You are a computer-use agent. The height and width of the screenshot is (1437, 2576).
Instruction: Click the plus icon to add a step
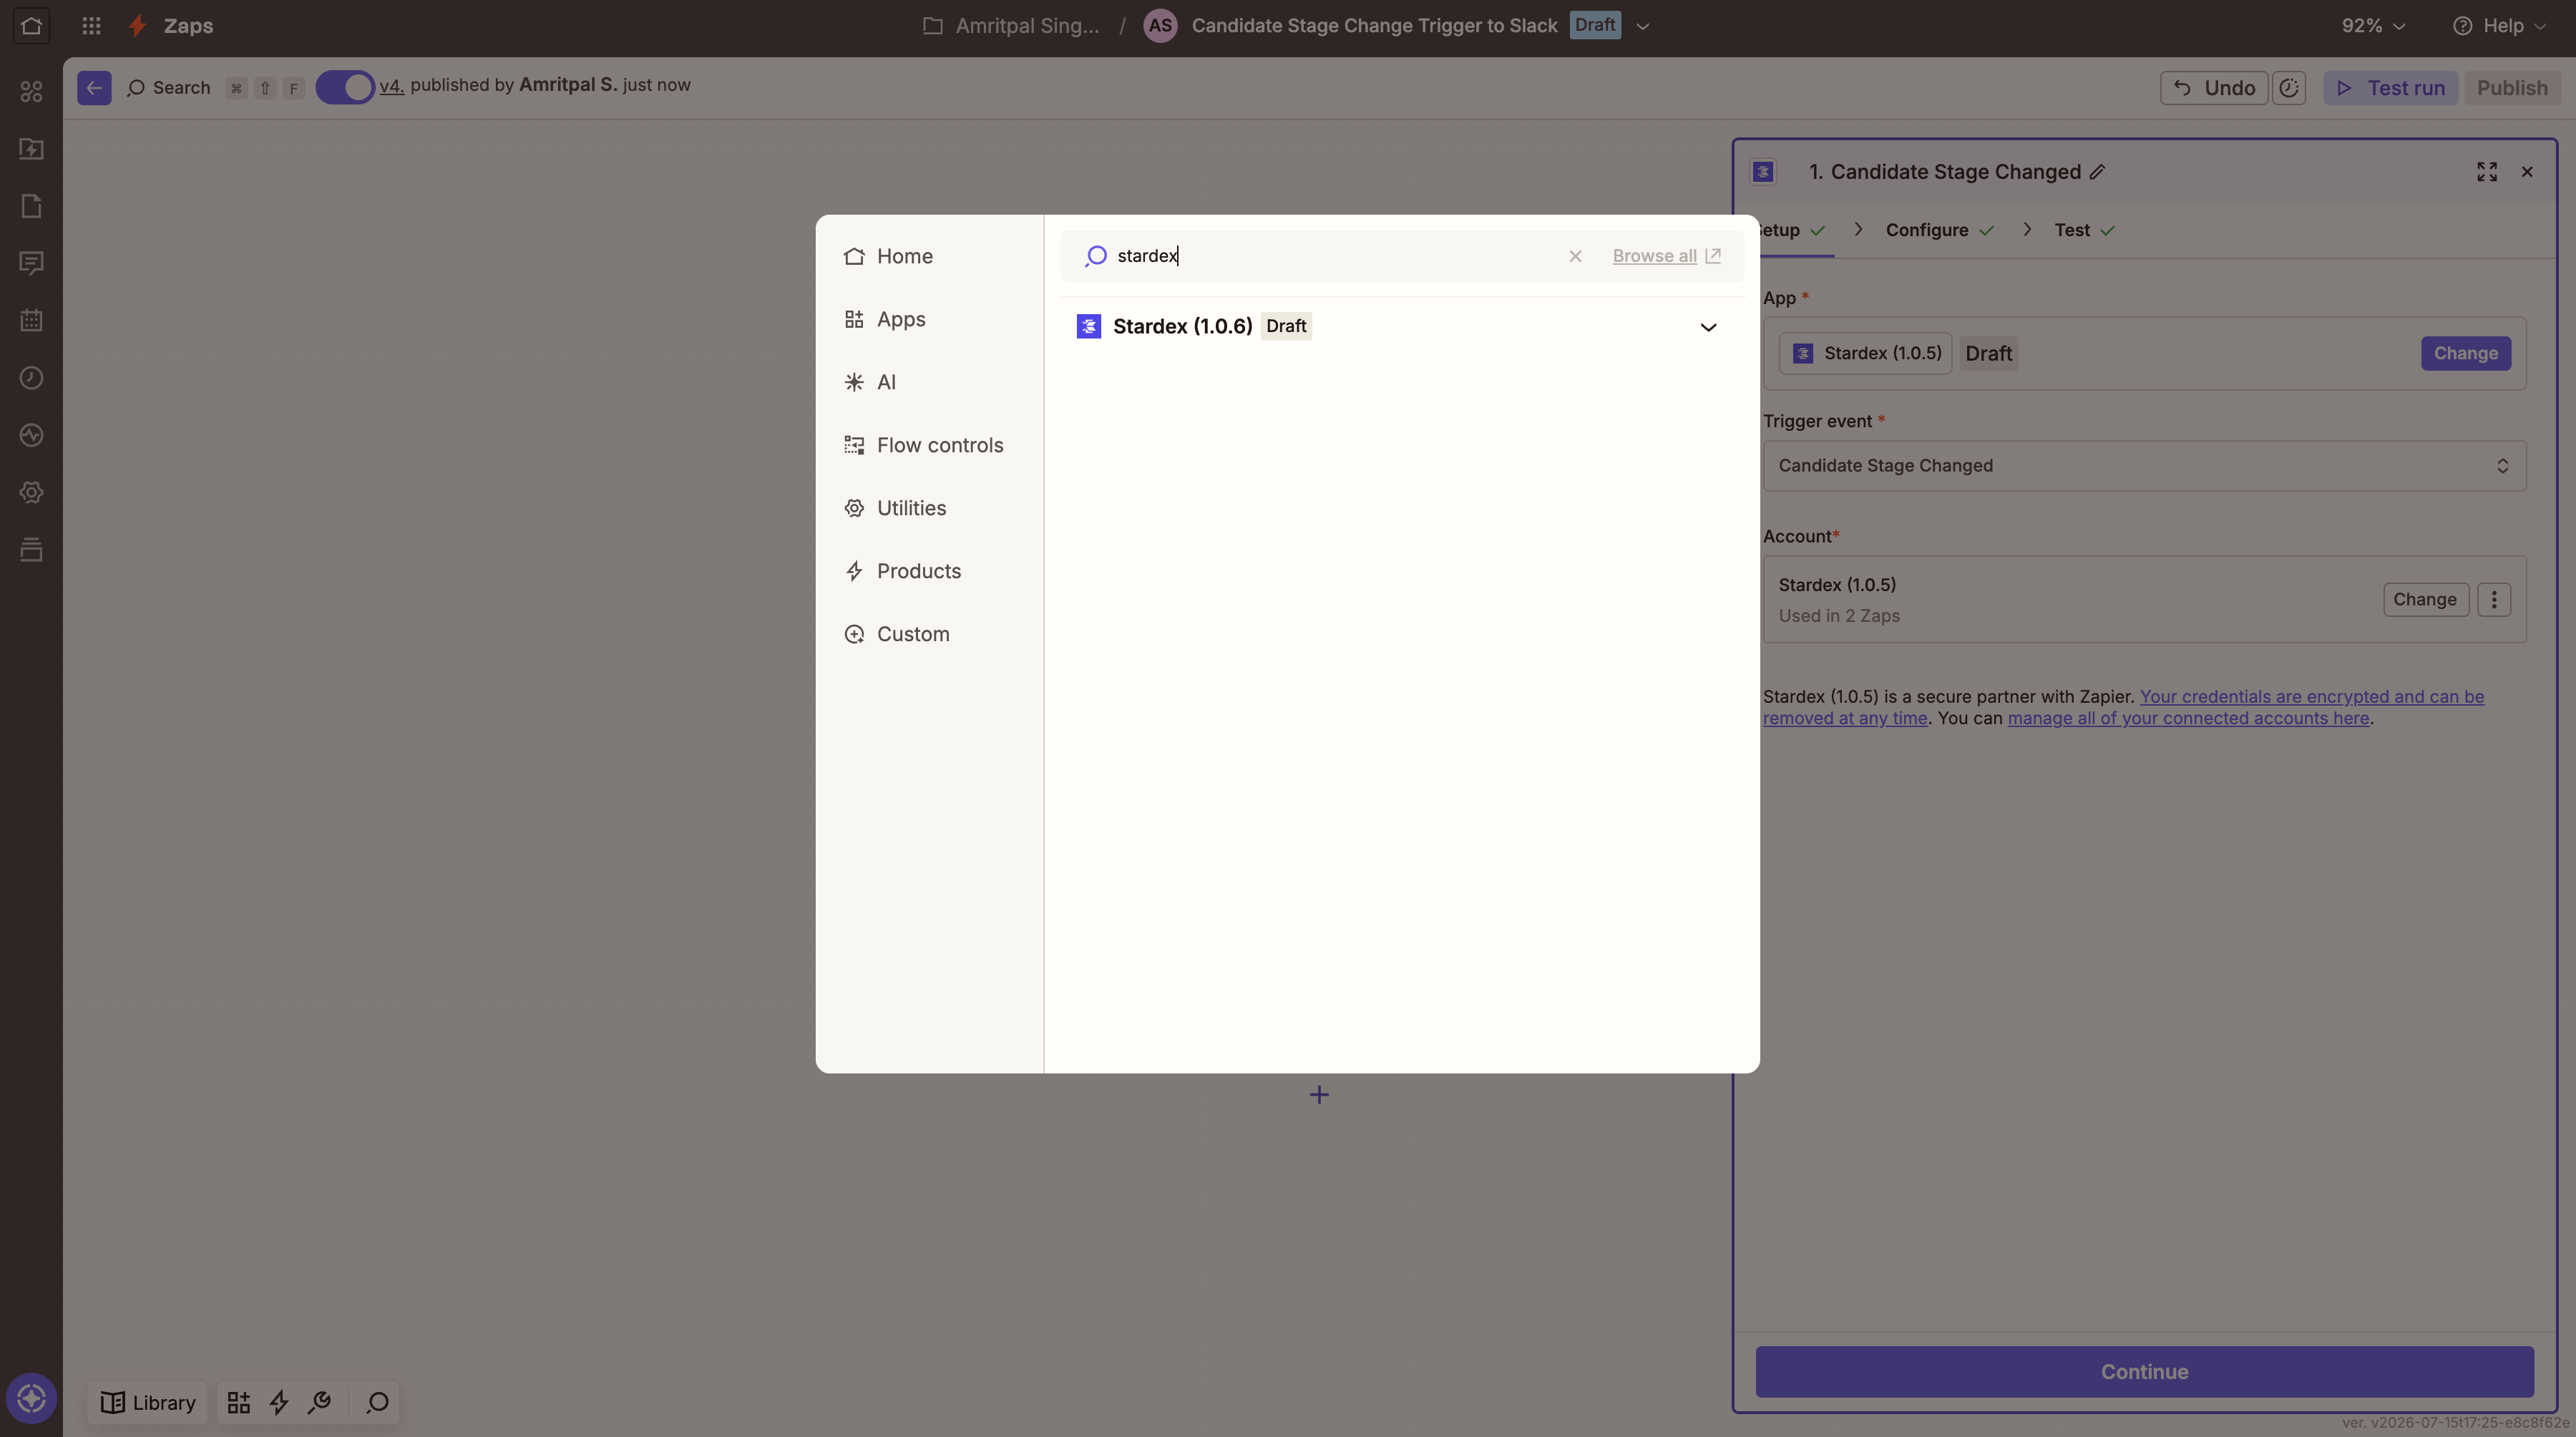click(1319, 1095)
